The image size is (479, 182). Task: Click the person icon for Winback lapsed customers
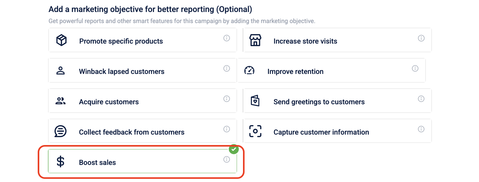click(x=60, y=71)
